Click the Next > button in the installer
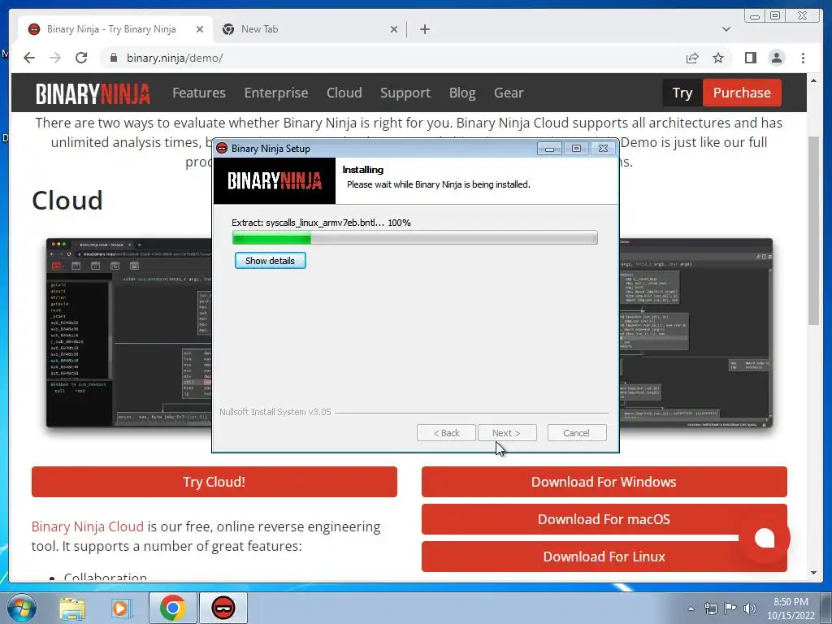Viewport: 832px width, 624px height. pyautogui.click(x=507, y=433)
